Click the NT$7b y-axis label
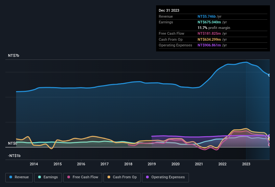 14,55
